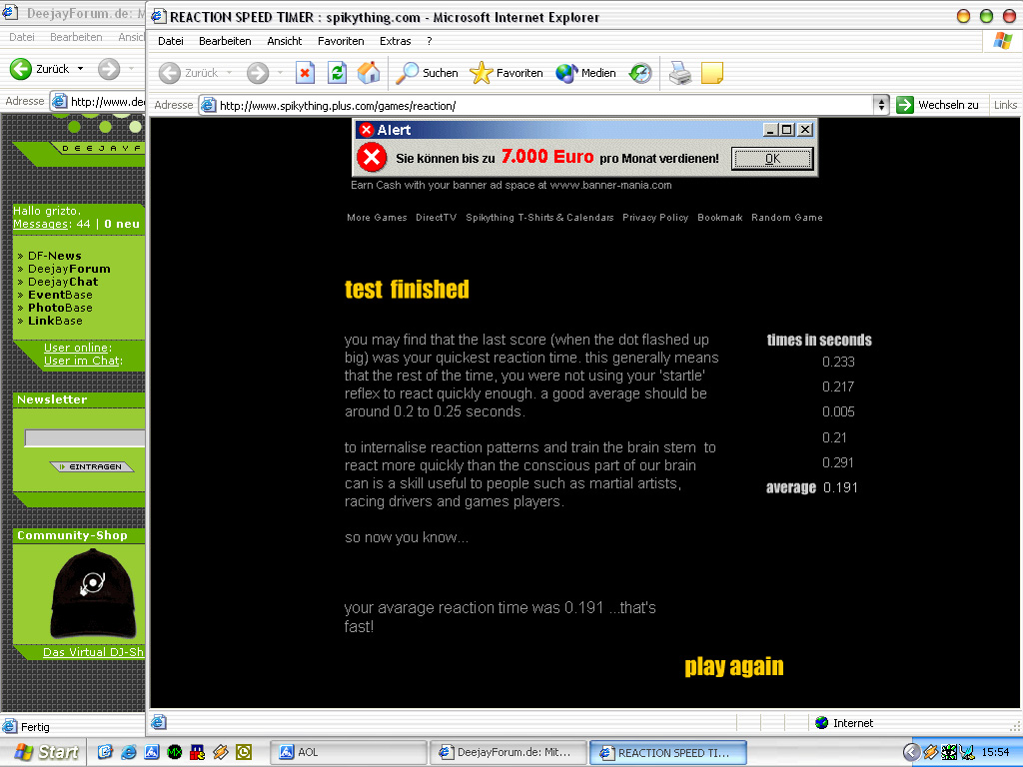This screenshot has width=1023, height=767.
Task: Open the Medien media panel
Action: pyautogui.click(x=586, y=73)
